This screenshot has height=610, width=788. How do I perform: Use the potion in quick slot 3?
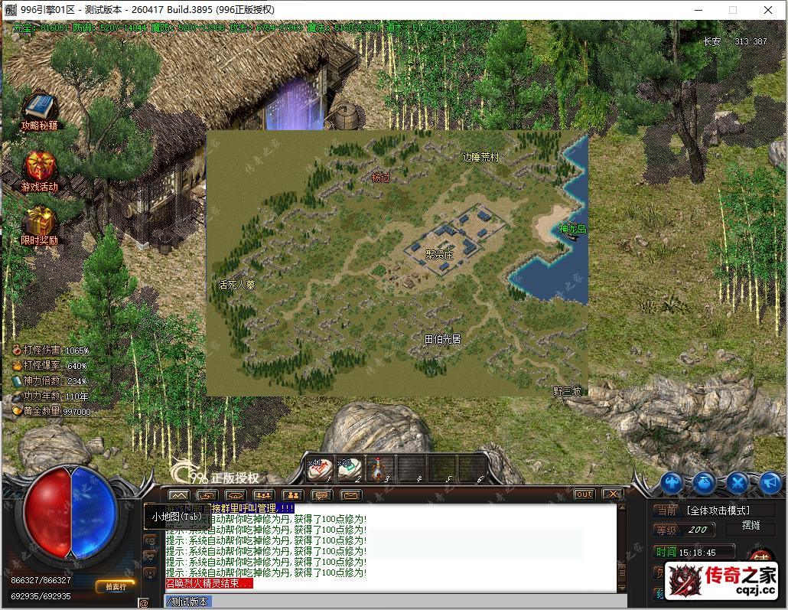(380, 470)
